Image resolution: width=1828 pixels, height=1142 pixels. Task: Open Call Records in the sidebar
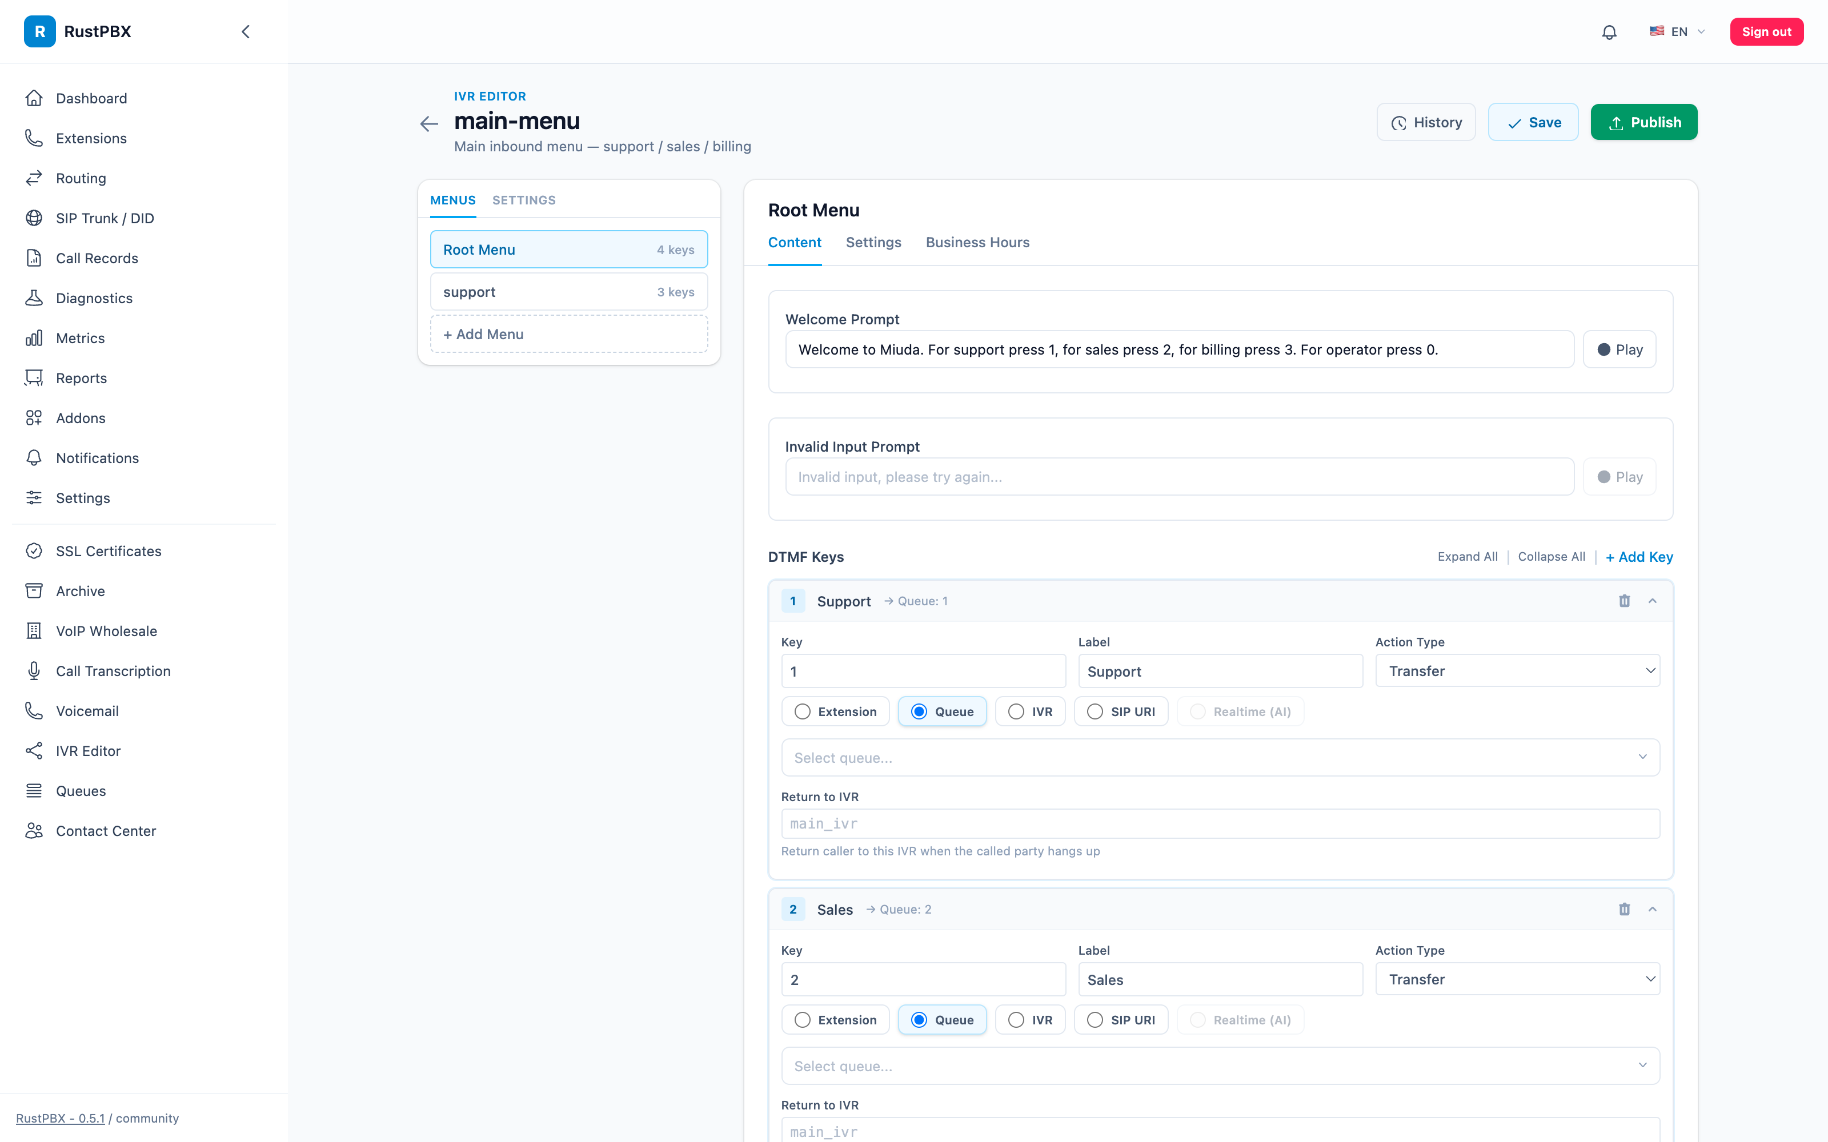(x=145, y=258)
